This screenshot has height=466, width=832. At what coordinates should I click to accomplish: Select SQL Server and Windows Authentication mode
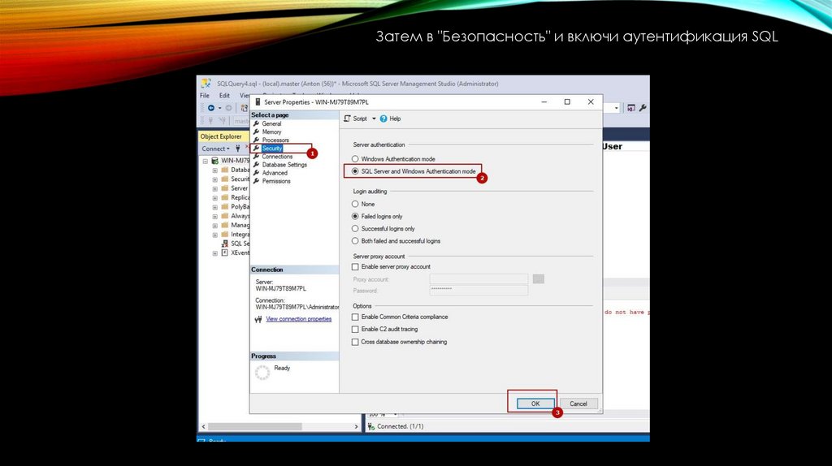[x=355, y=171]
